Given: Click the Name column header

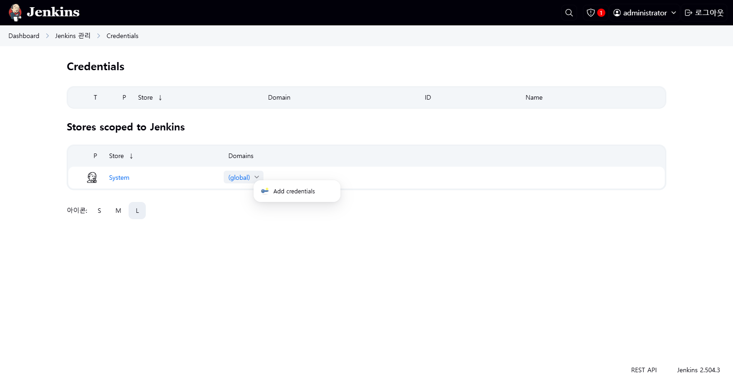Looking at the screenshot, I should tap(534, 97).
